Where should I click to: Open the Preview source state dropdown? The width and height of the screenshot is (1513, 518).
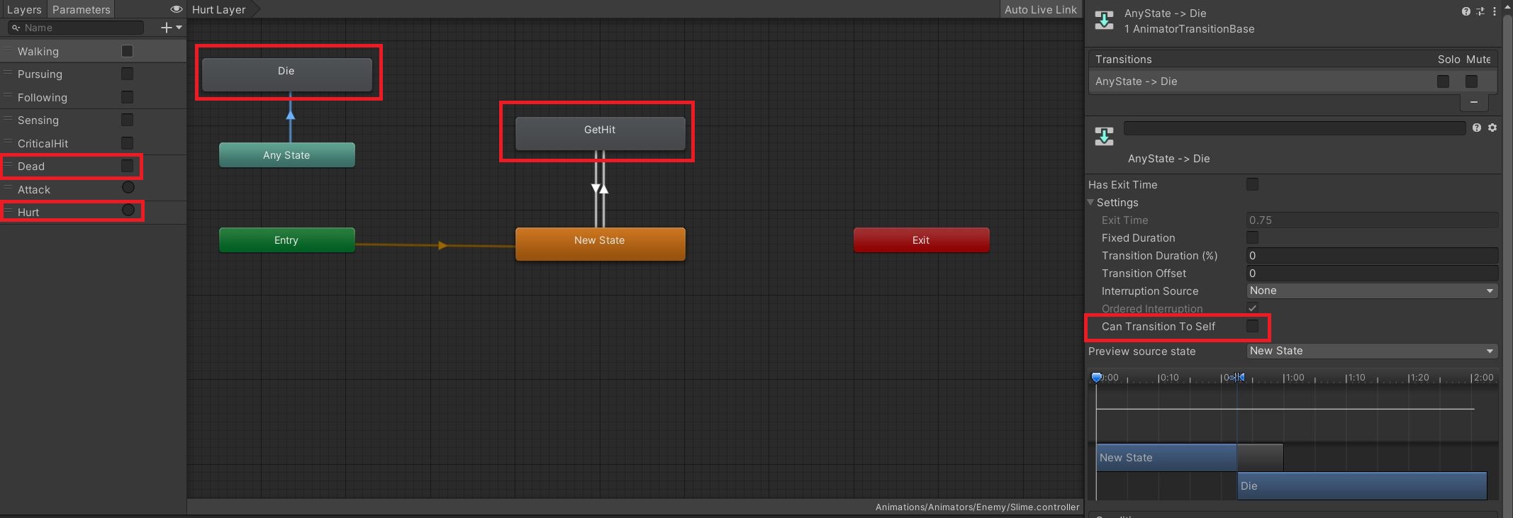[1372, 351]
